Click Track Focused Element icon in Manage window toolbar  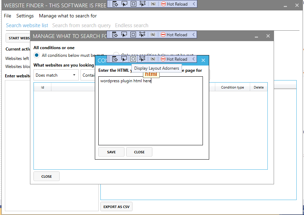[x=142, y=34]
